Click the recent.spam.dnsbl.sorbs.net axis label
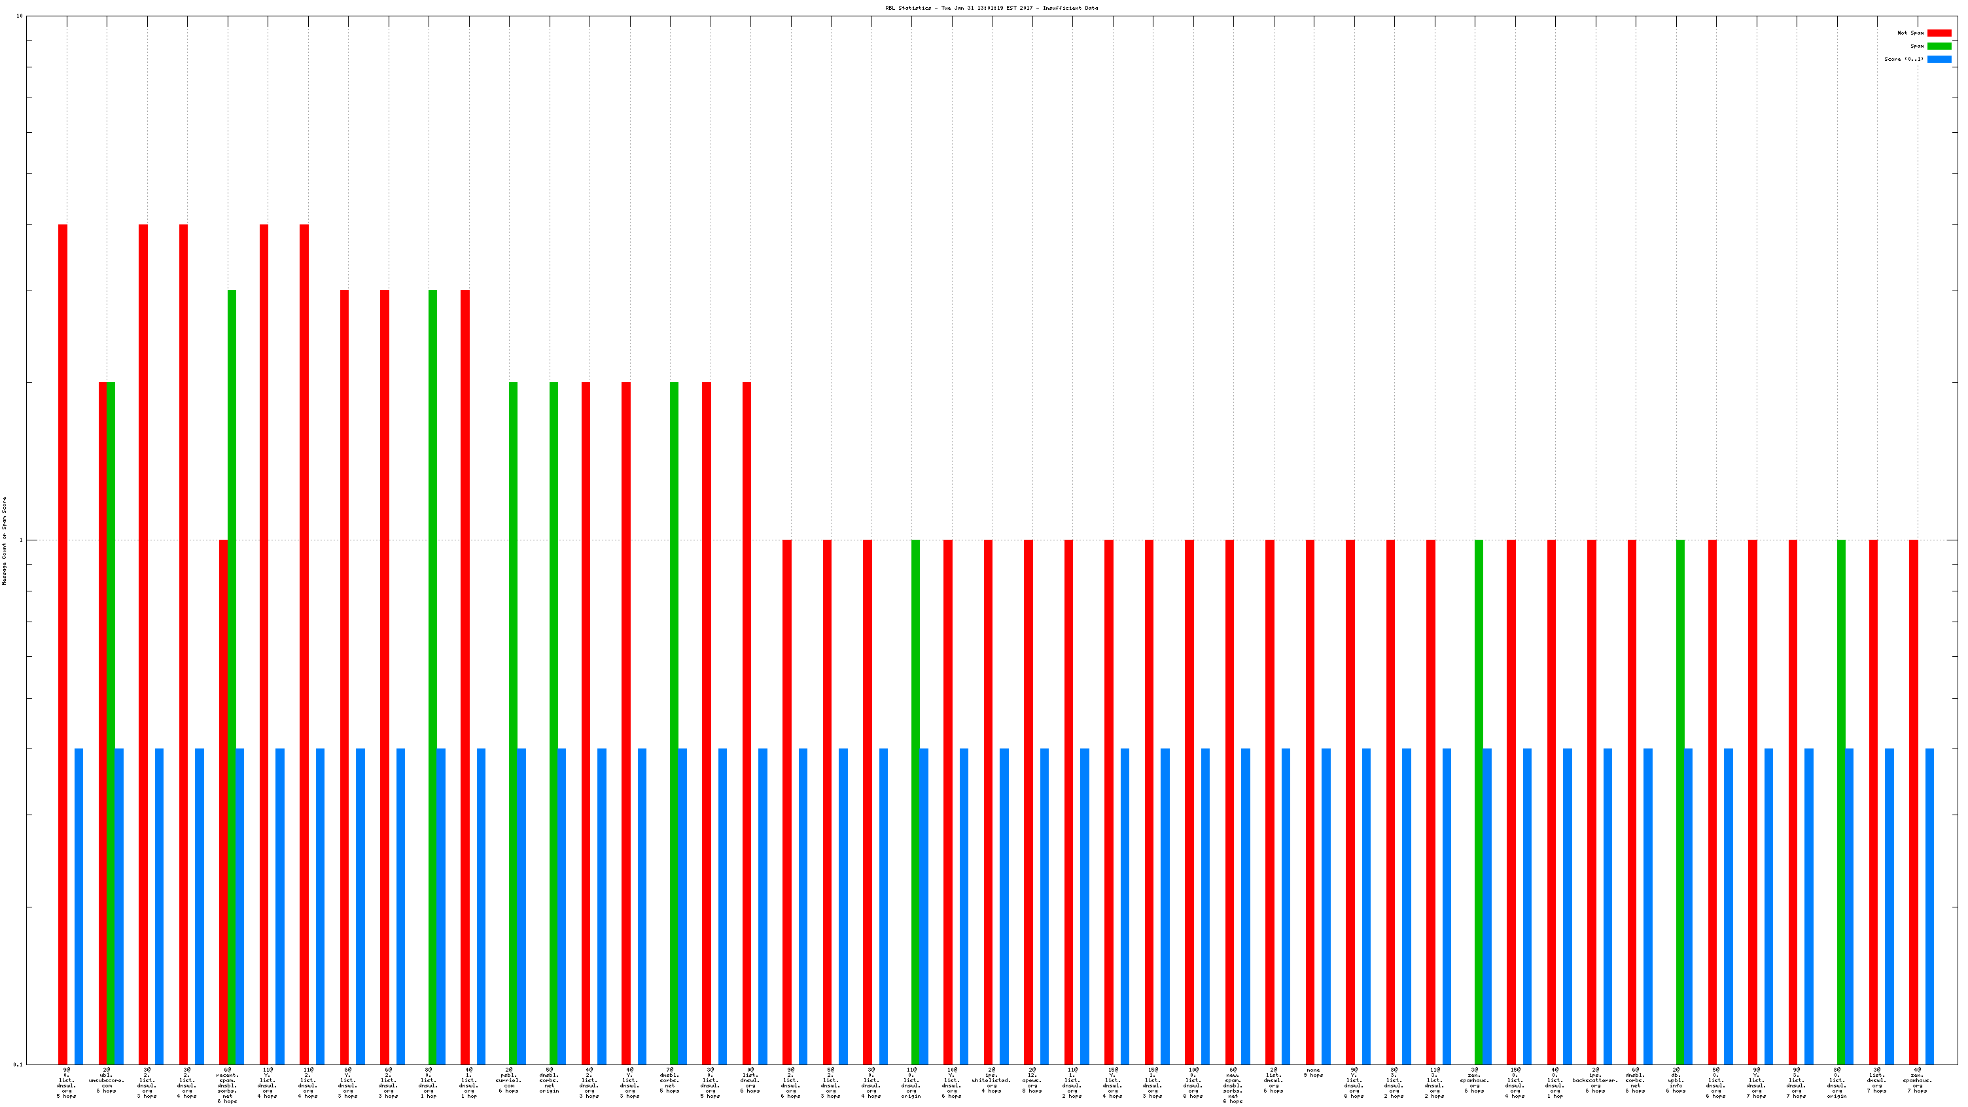Image resolution: width=1968 pixels, height=1107 pixels. tap(227, 1085)
